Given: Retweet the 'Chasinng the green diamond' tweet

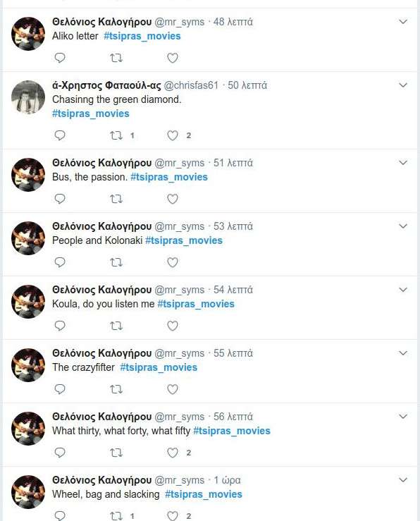Looking at the screenshot, I should 116,135.
